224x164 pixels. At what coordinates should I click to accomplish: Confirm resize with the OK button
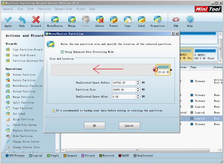click(x=95, y=125)
